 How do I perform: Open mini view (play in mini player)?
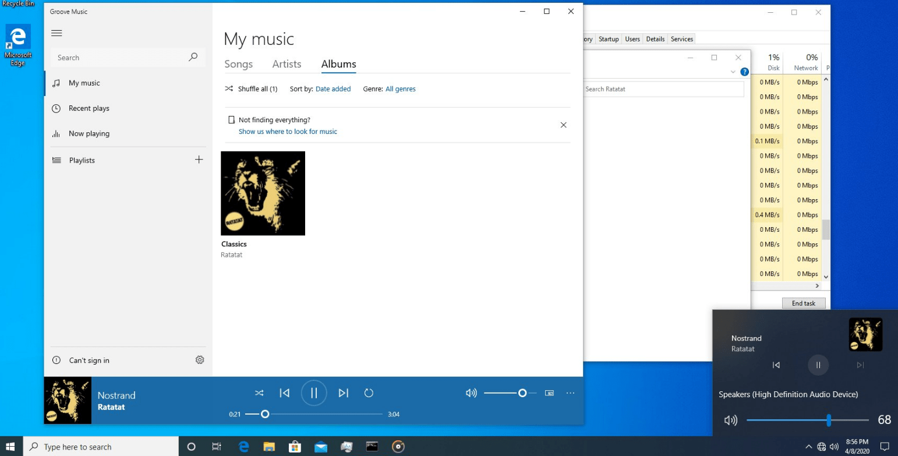(549, 393)
